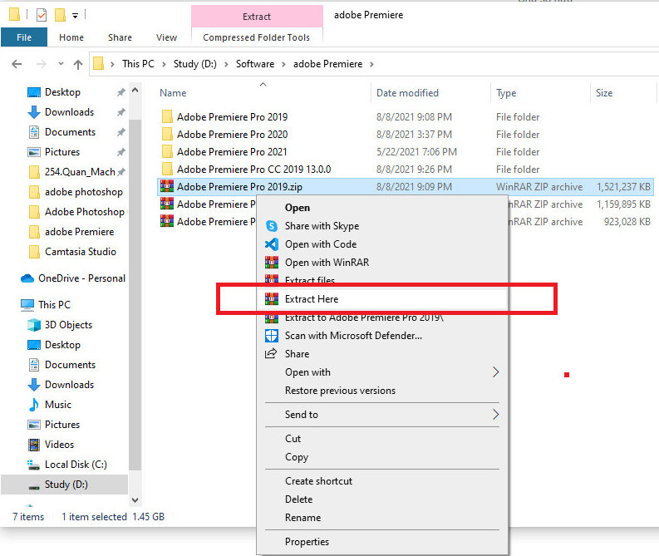Click the up arrow navigation icon

[x=78, y=64]
